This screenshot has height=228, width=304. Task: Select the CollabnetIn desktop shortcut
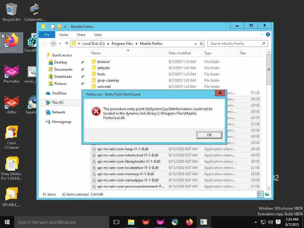[x=34, y=12]
